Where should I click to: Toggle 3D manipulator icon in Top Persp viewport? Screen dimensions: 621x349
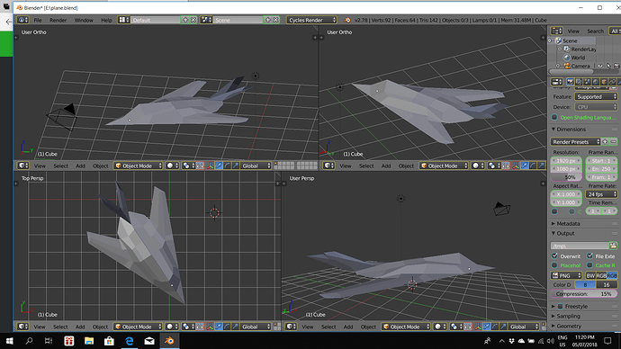coord(210,327)
